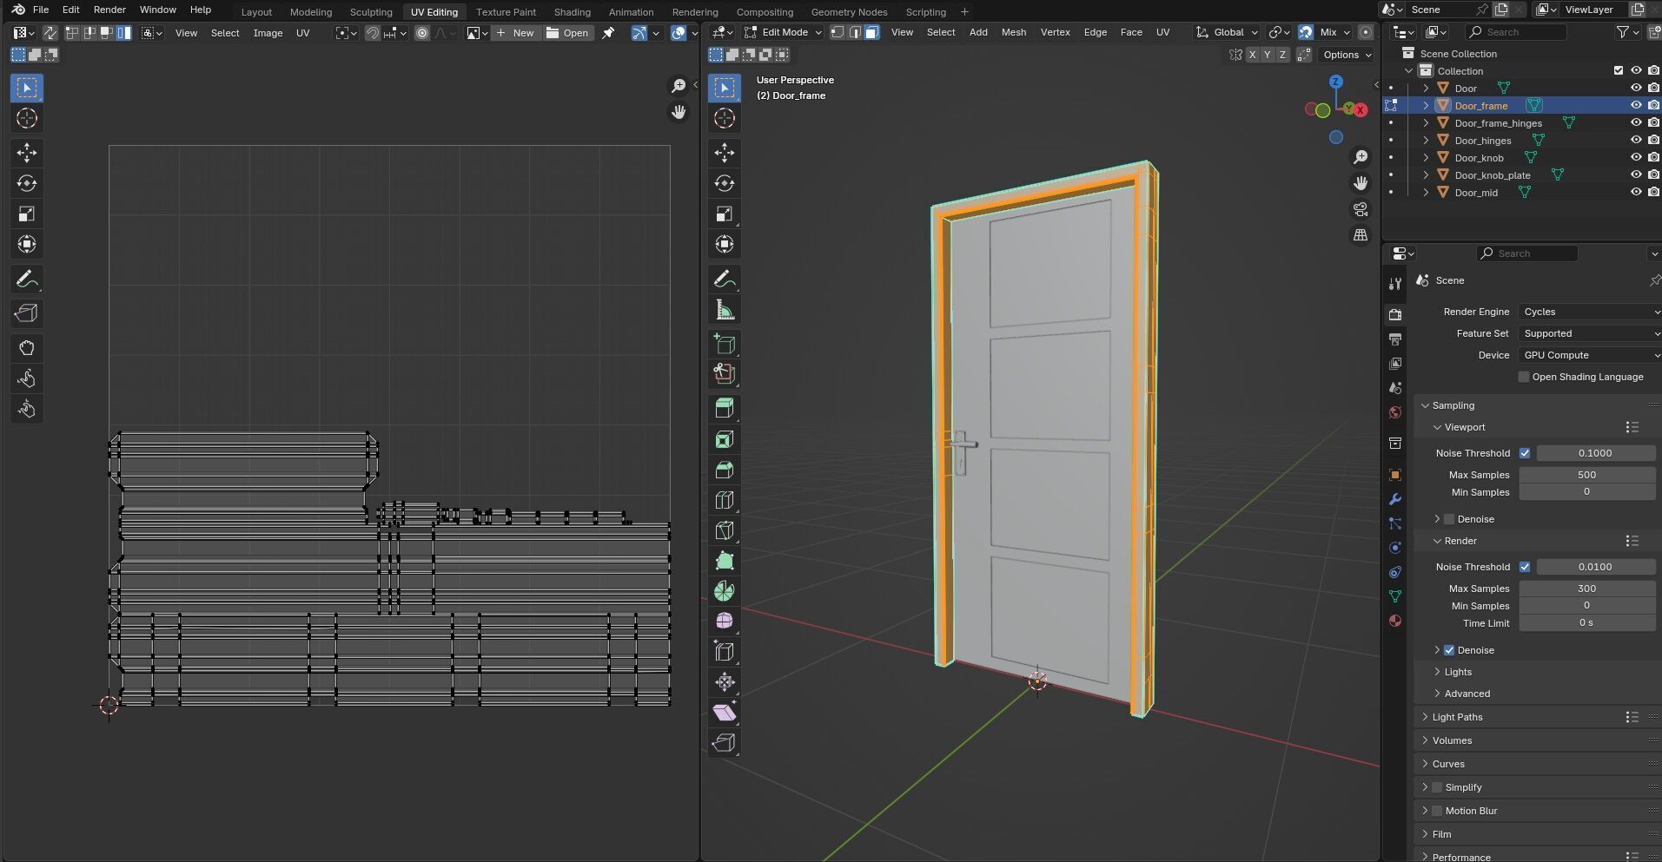The height and width of the screenshot is (862, 1662).
Task: Enable the Motion Blur checkbox
Action: pos(1437,811)
